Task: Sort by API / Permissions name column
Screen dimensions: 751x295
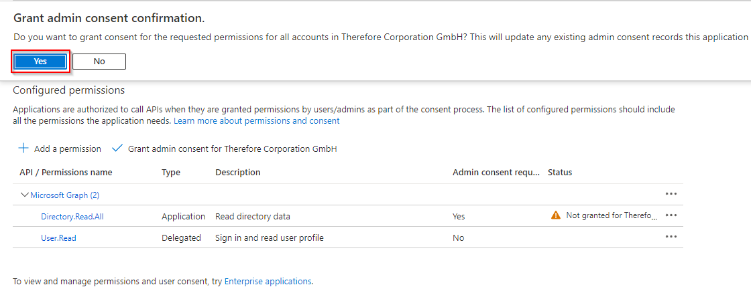Action: [66, 172]
